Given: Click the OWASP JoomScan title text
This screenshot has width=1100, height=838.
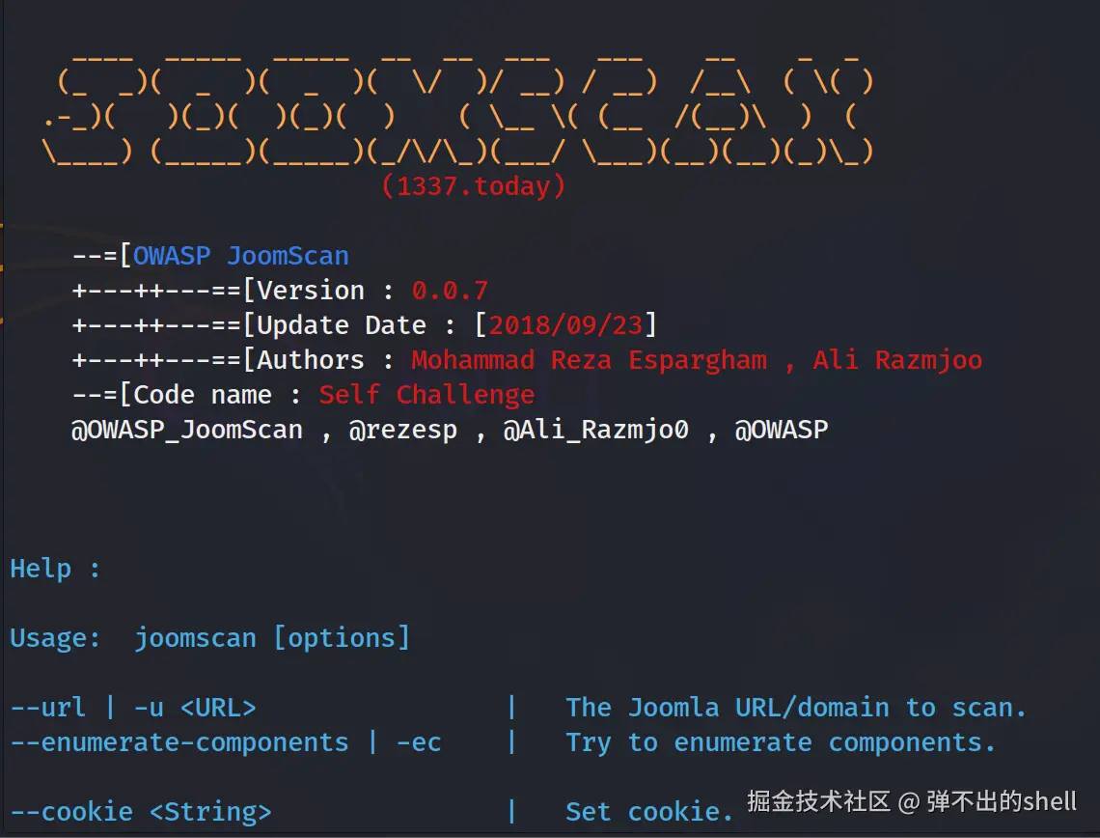Looking at the screenshot, I should coord(240,256).
